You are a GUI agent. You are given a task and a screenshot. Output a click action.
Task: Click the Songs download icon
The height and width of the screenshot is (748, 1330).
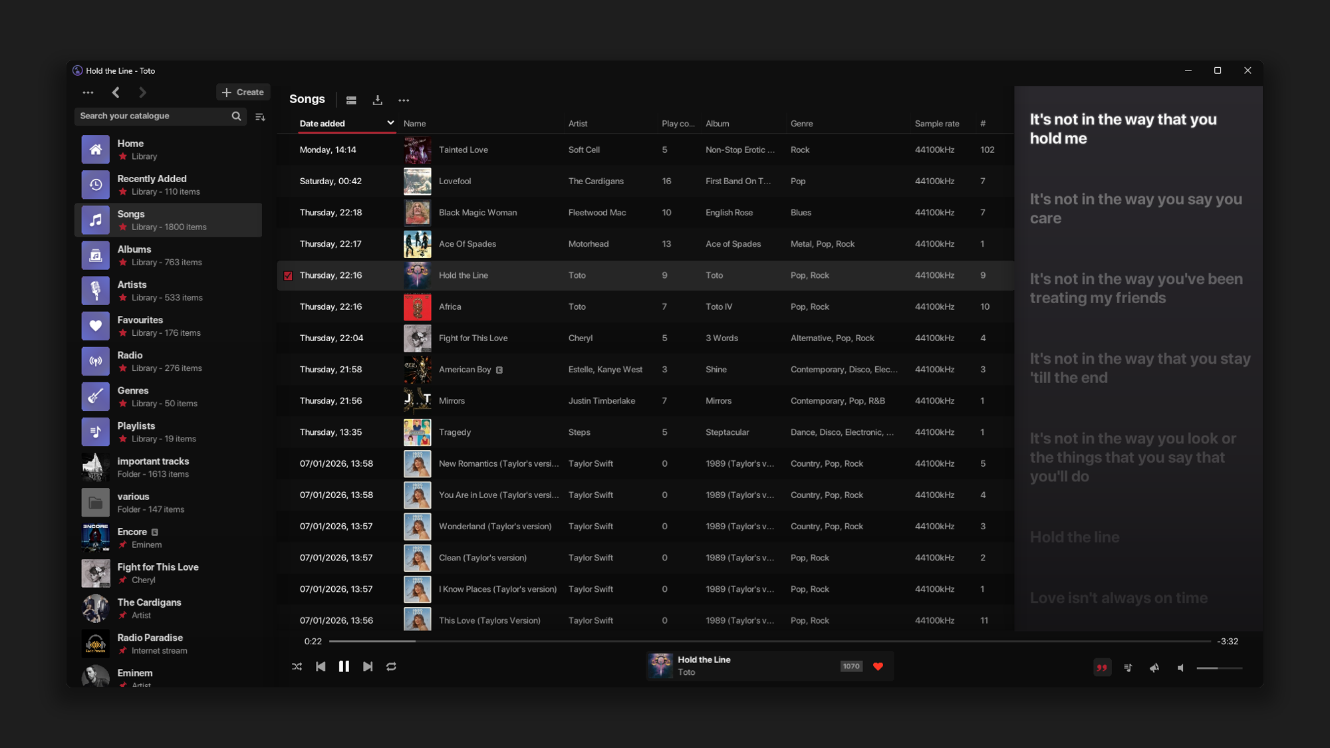point(377,100)
